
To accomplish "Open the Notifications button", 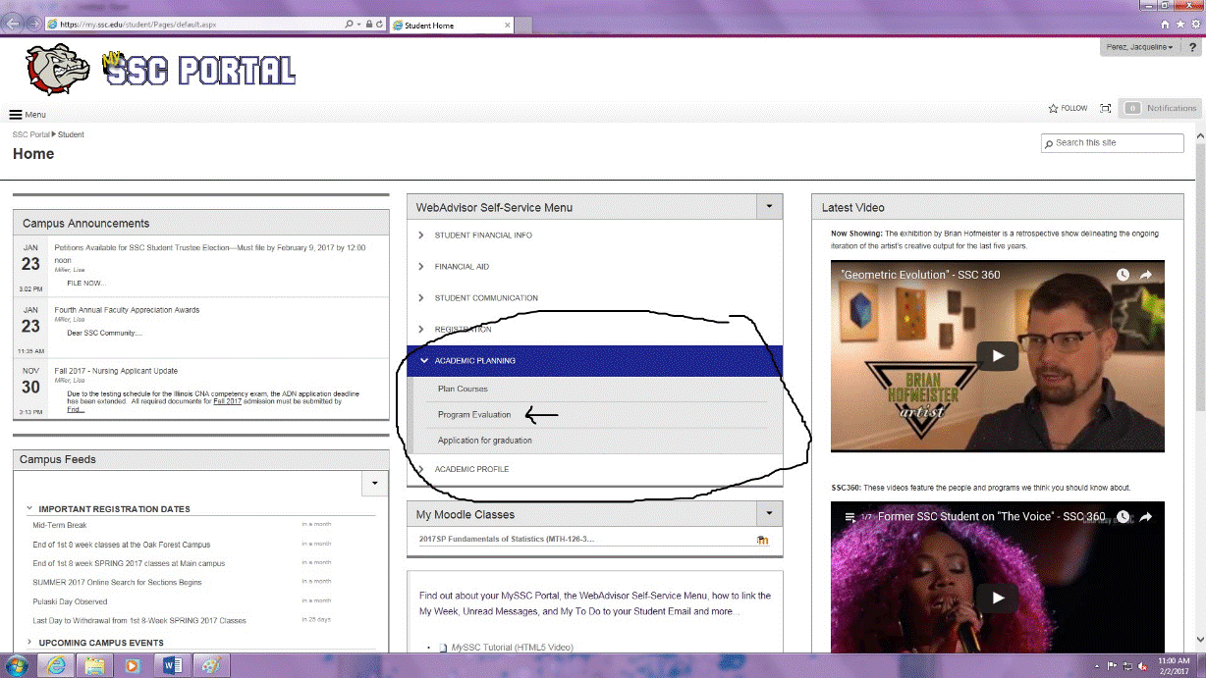I will (x=1161, y=108).
